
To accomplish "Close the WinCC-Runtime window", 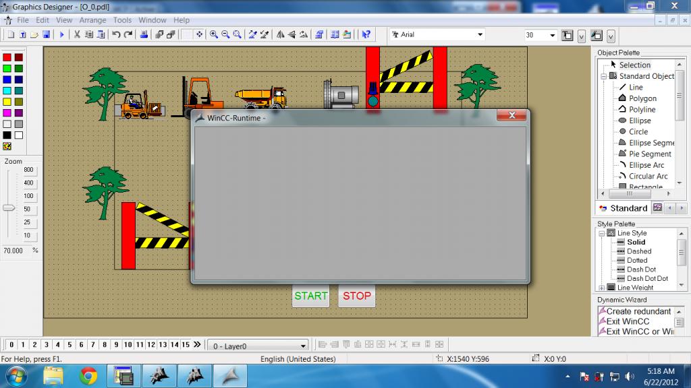I will coord(512,115).
